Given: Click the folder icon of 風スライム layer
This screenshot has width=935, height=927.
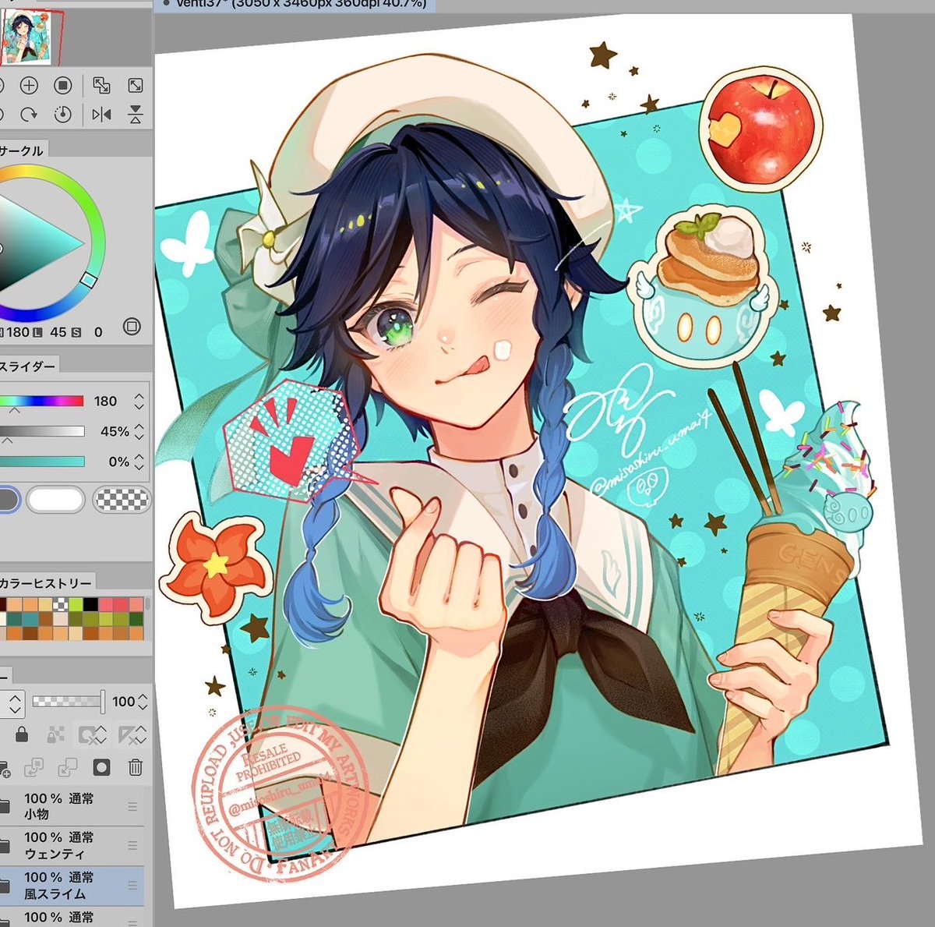Looking at the screenshot, I should click(x=5, y=885).
